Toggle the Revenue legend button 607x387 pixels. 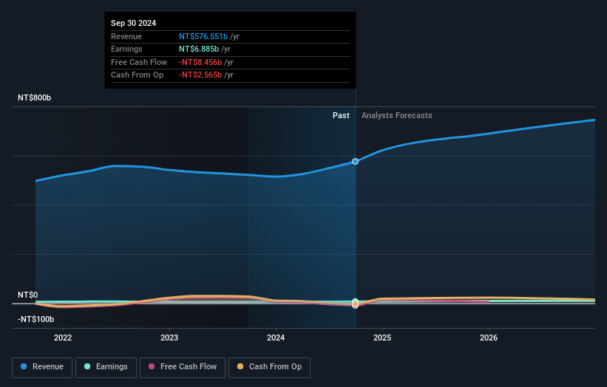[42, 367]
